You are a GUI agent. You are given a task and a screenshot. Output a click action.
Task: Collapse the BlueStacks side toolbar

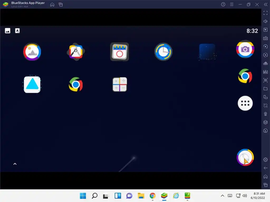266,4
